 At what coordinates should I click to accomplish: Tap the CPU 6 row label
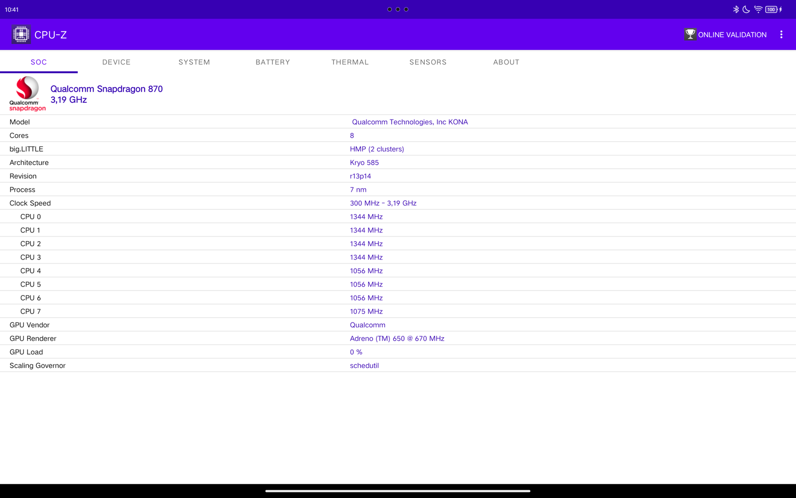pos(30,297)
